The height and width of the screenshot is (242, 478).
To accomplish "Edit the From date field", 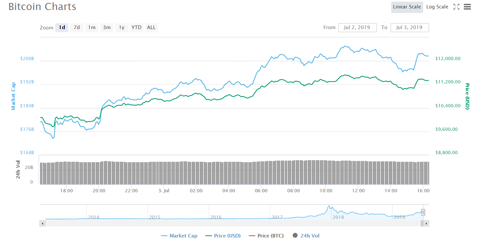I will pyautogui.click(x=358, y=27).
